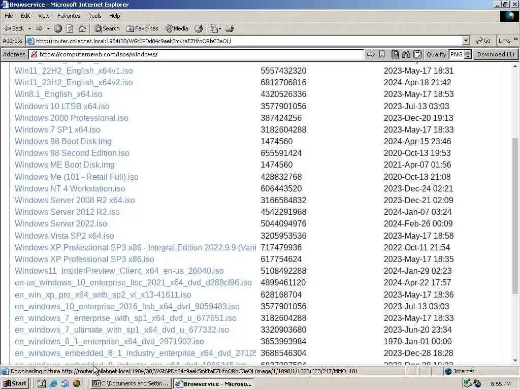Image resolution: width=520 pixels, height=390 pixels.
Task: Open Windows Vista SP2 x64.iso link
Action: coord(64,236)
